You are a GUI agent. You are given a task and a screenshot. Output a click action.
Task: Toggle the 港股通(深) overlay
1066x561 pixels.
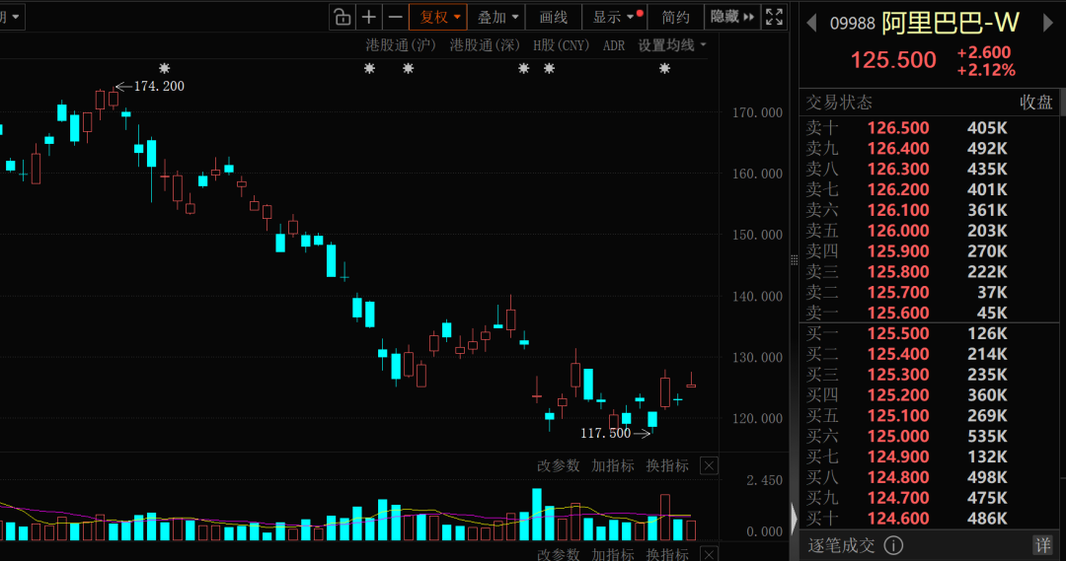pyautogui.click(x=484, y=45)
